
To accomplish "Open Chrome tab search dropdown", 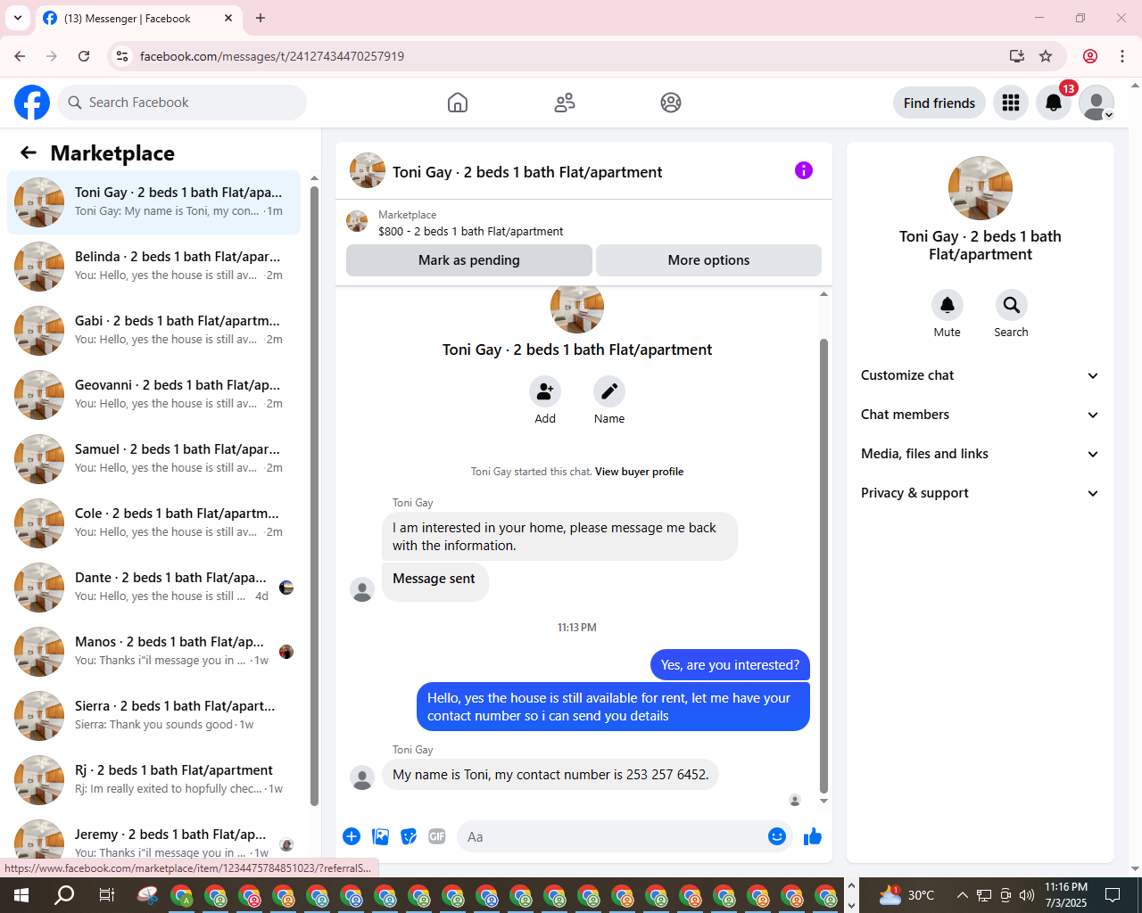I will tap(17, 18).
